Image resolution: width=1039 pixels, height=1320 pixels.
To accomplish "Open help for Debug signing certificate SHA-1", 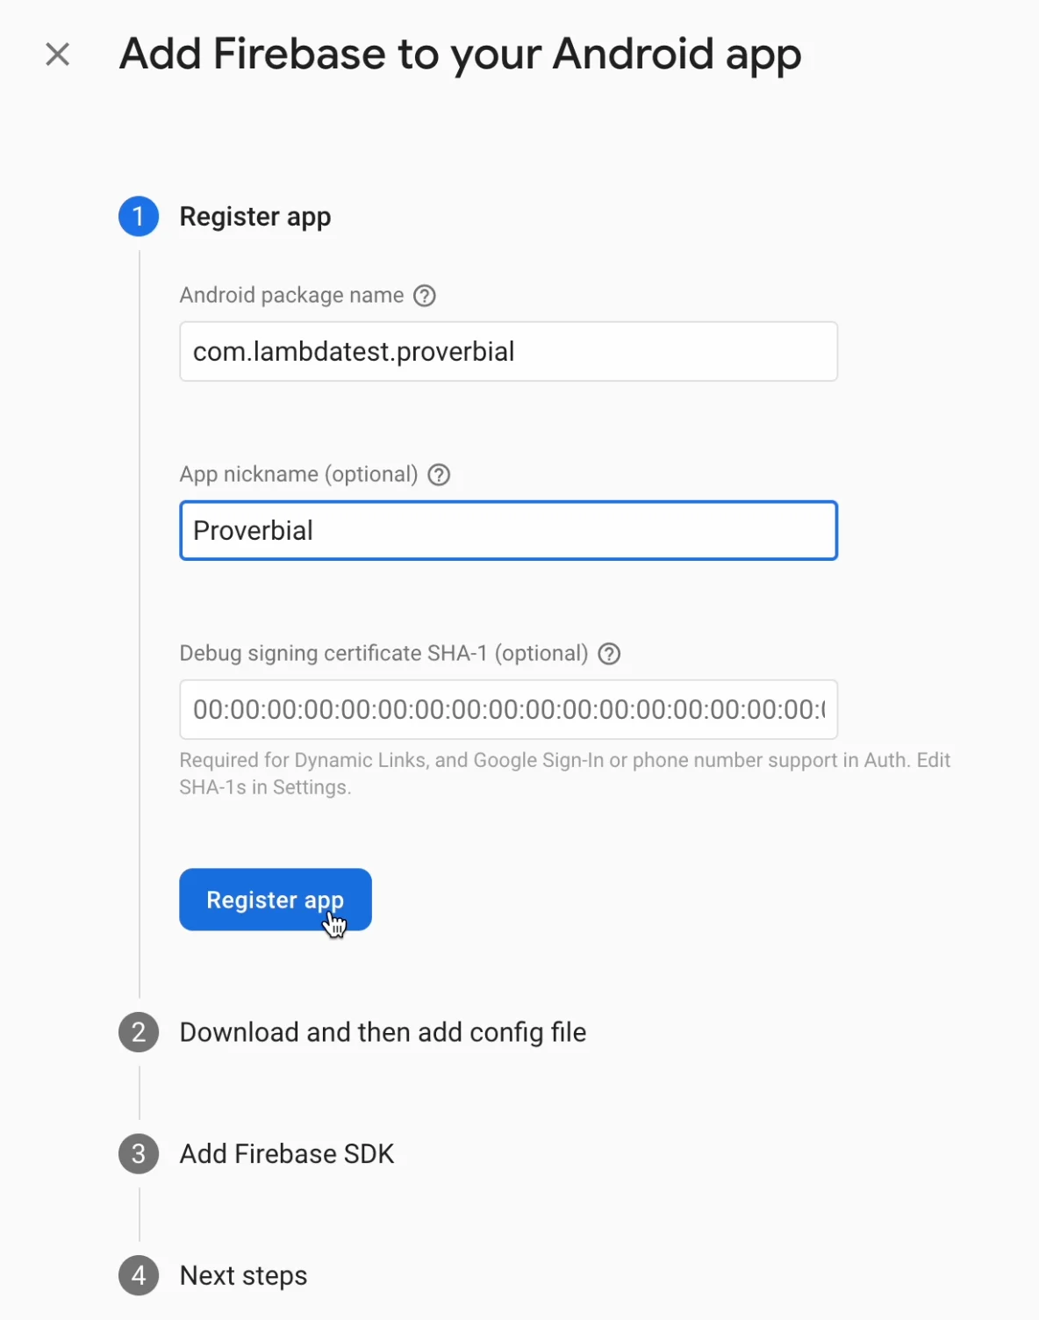I will pyautogui.click(x=609, y=654).
